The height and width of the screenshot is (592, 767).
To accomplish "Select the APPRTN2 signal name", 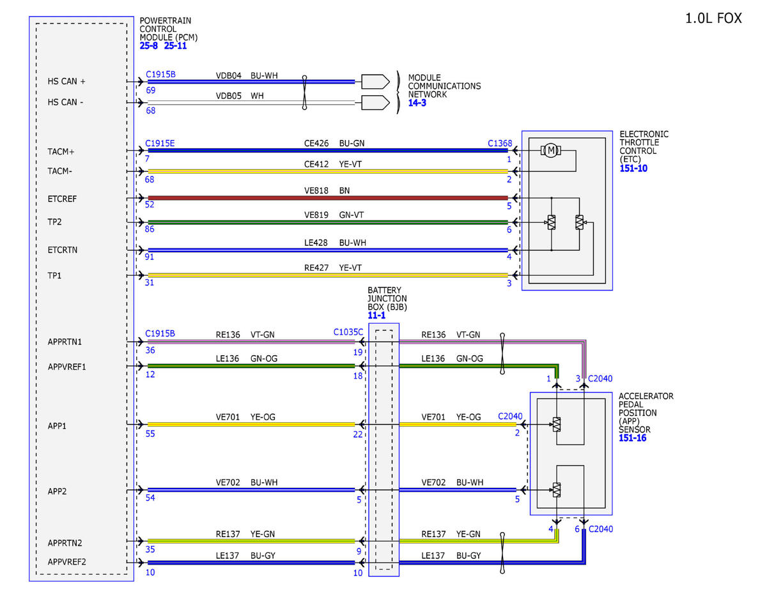I will 65,543.
